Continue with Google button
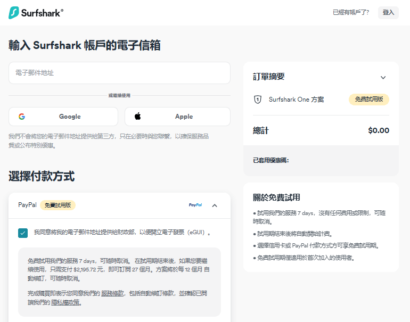Screen dimensions: 410x322 (x=63, y=117)
